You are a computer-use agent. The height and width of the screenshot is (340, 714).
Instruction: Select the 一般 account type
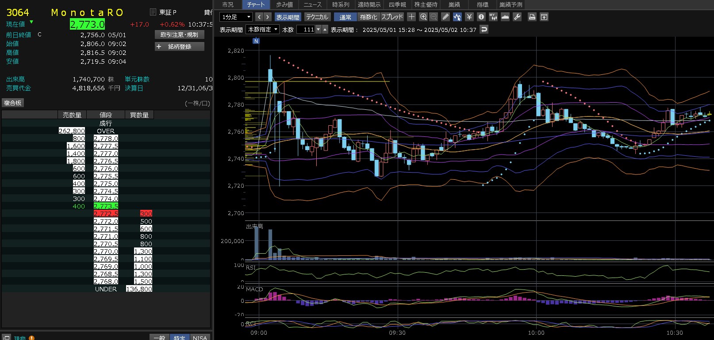pos(159,337)
